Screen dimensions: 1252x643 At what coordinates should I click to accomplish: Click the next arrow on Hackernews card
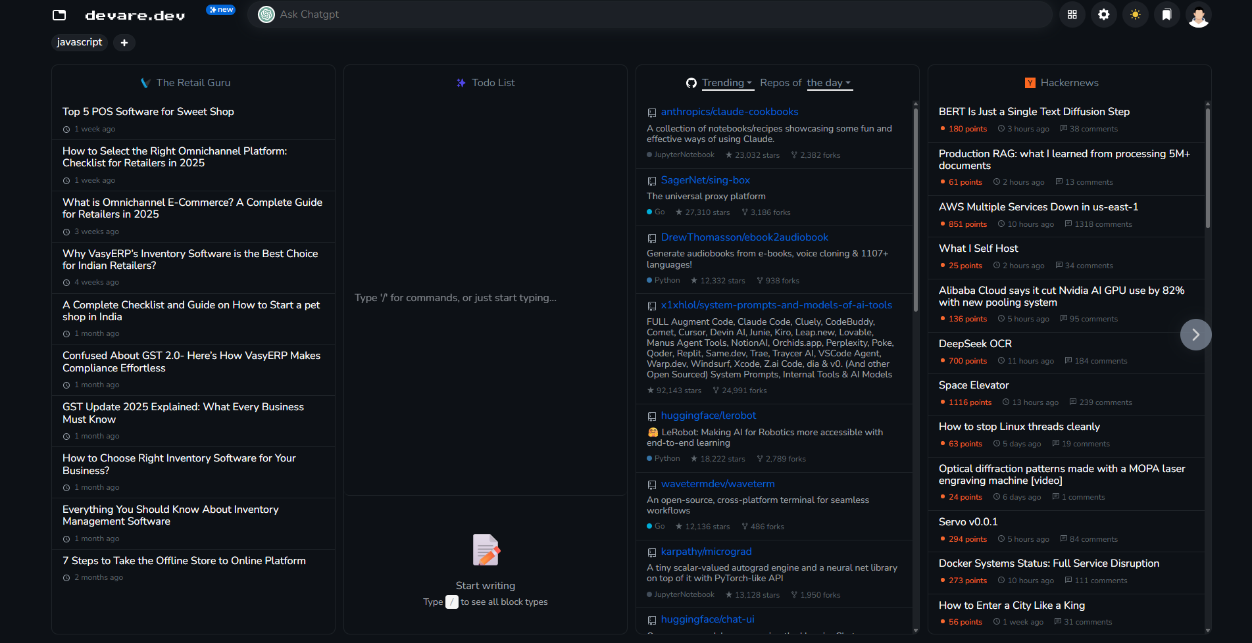[x=1196, y=335]
